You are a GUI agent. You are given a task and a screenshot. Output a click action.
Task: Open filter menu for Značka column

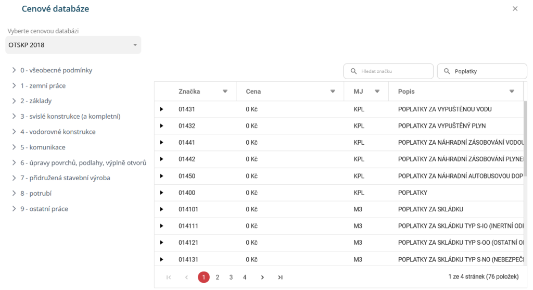point(225,91)
